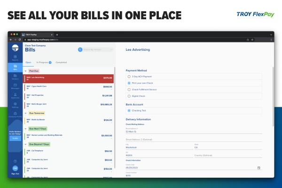The image size is (282, 188).
Task: Click the help question mark icon
Action: tap(15, 161)
